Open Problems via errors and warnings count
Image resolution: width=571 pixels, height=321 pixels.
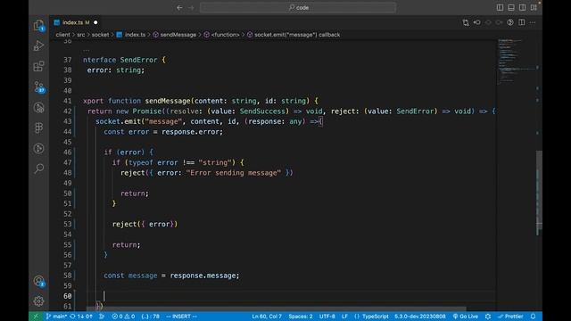click(x=123, y=317)
